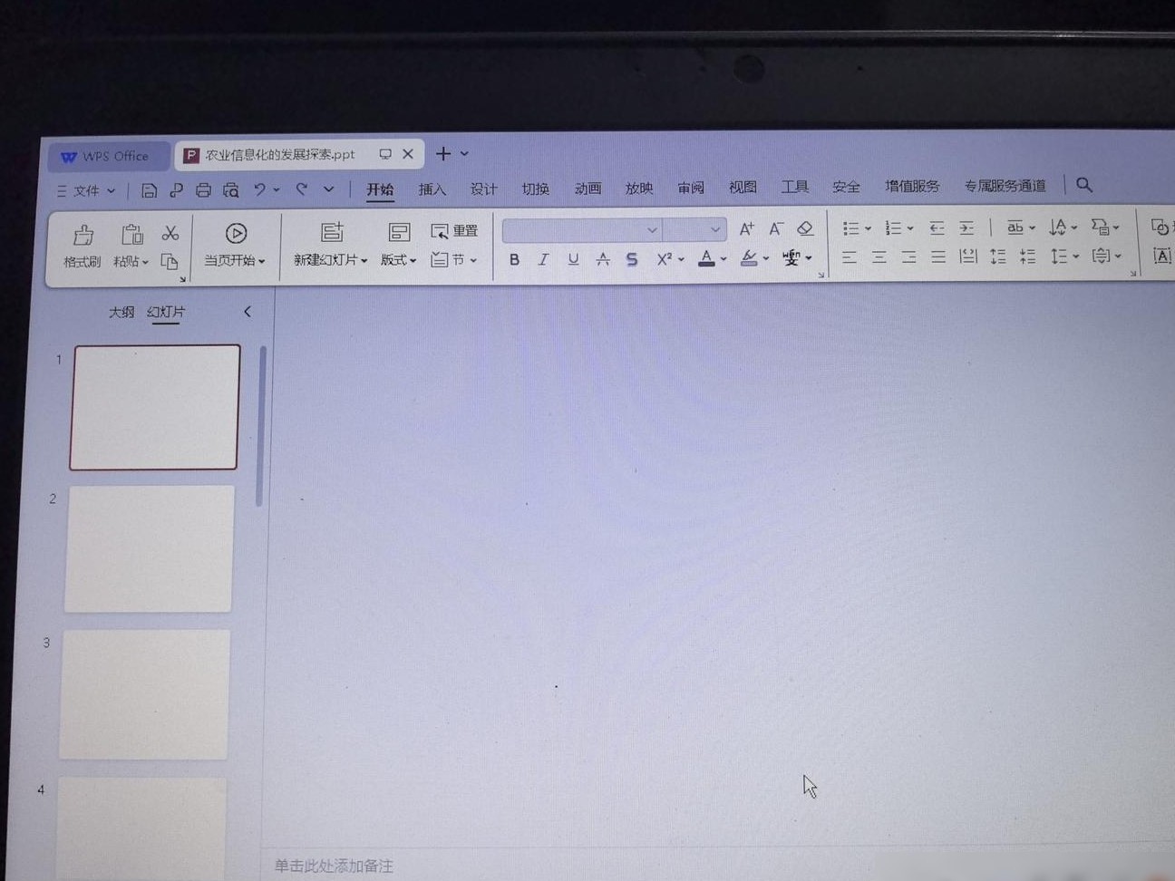The width and height of the screenshot is (1175, 881).
Task: Open a new tab with plus button
Action: pos(443,154)
